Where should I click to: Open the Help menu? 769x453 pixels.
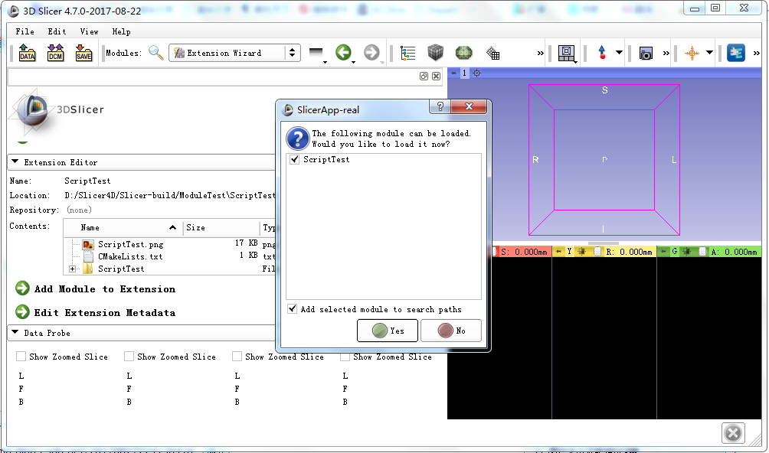click(x=121, y=31)
